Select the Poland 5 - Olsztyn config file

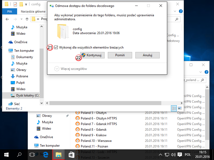91,113
